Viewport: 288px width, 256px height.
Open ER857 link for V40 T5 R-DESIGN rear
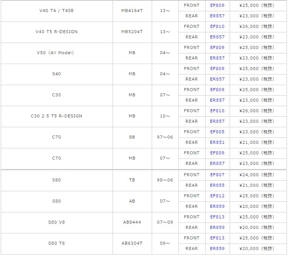[x=217, y=37]
